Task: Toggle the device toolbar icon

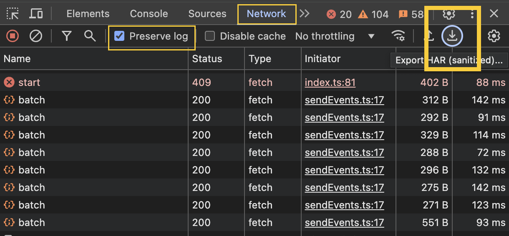Action: pyautogui.click(x=36, y=14)
